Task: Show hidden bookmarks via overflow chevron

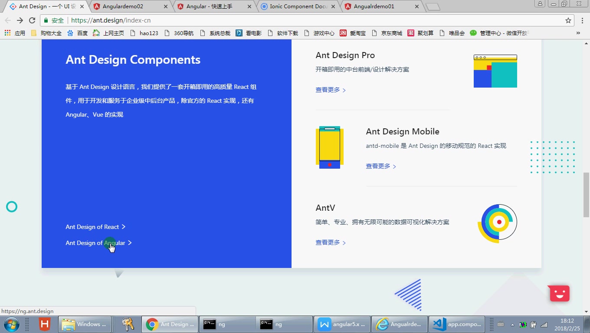Action: pyautogui.click(x=578, y=33)
